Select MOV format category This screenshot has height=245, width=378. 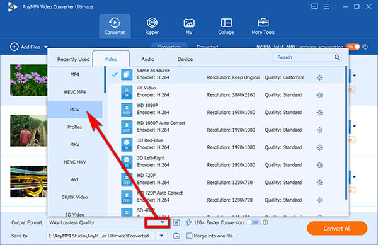pos(75,110)
